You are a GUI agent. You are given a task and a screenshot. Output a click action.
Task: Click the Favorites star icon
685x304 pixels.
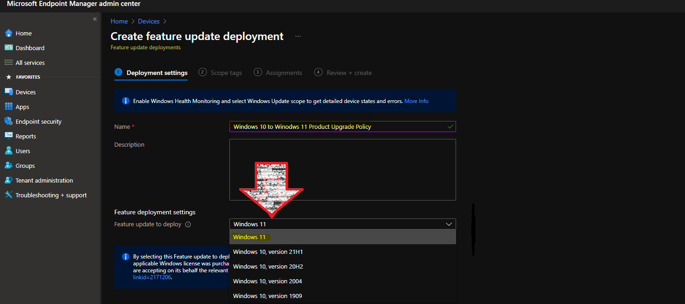pyautogui.click(x=8, y=77)
